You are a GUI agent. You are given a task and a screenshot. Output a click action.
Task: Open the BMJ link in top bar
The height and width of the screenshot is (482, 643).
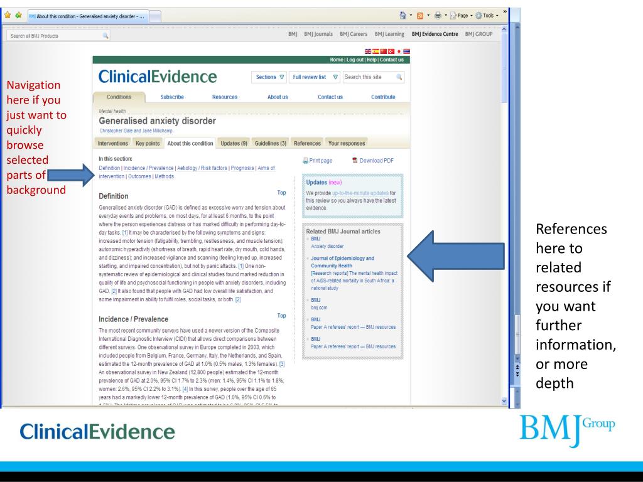293,34
